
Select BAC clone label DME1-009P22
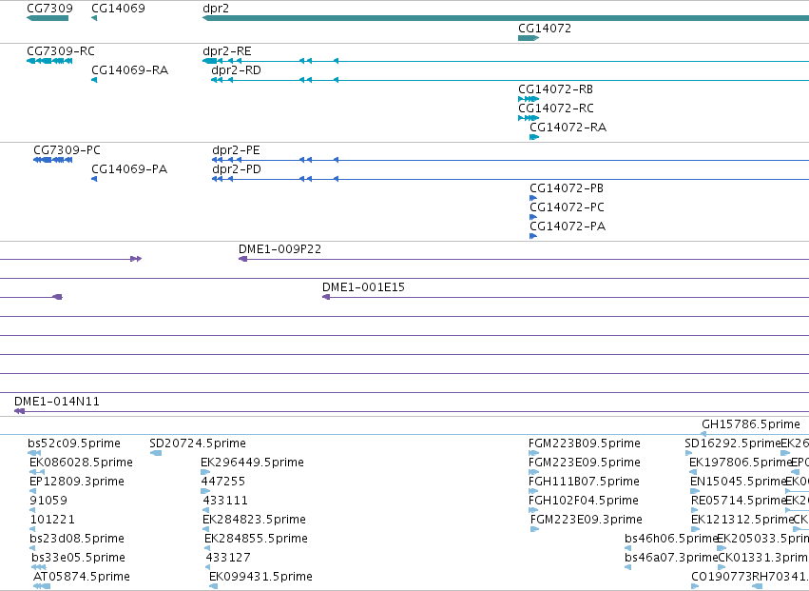pos(279,249)
